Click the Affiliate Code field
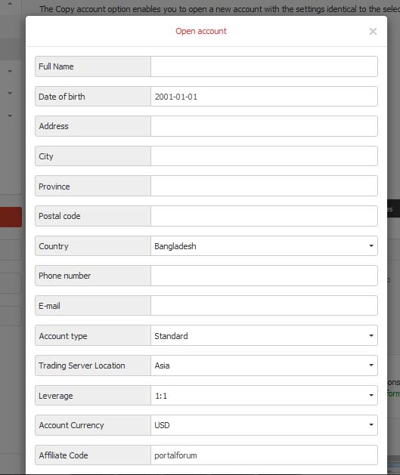The image size is (400, 475). coord(264,455)
